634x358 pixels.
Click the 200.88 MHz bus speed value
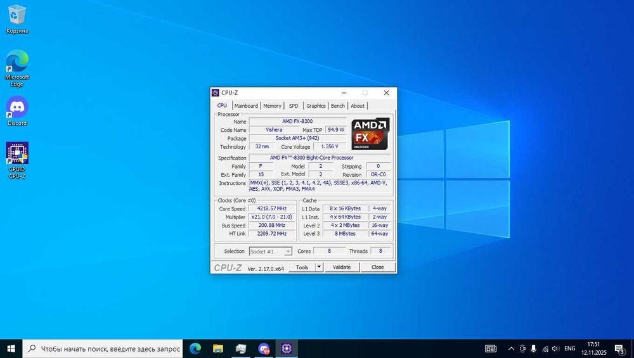272,226
